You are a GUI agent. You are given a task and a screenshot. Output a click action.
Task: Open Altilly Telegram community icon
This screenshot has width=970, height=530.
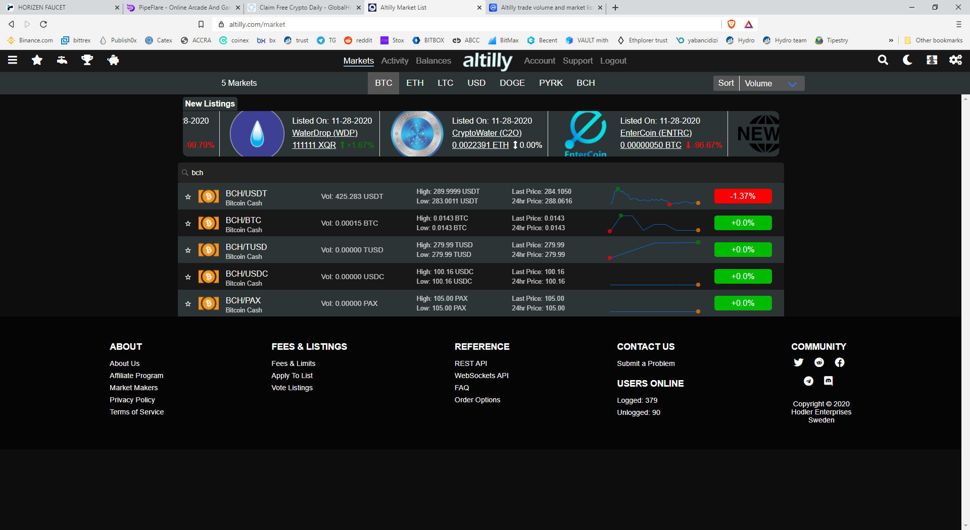pos(808,381)
